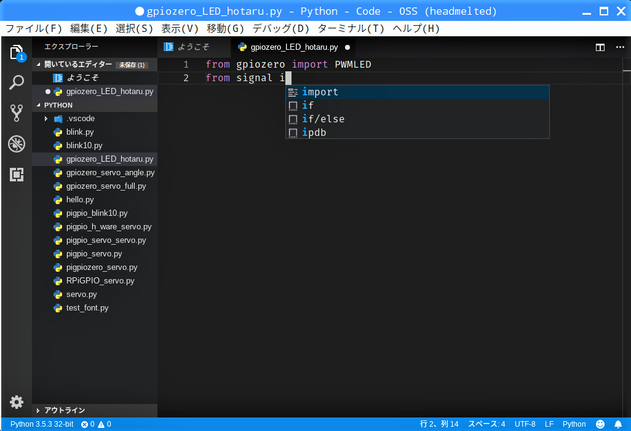631x431 pixels.
Task: Select ようこそ in open editors list
Action: click(95, 78)
